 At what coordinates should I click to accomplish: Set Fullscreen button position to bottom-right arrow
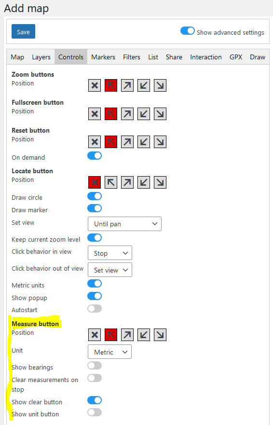coord(160,114)
